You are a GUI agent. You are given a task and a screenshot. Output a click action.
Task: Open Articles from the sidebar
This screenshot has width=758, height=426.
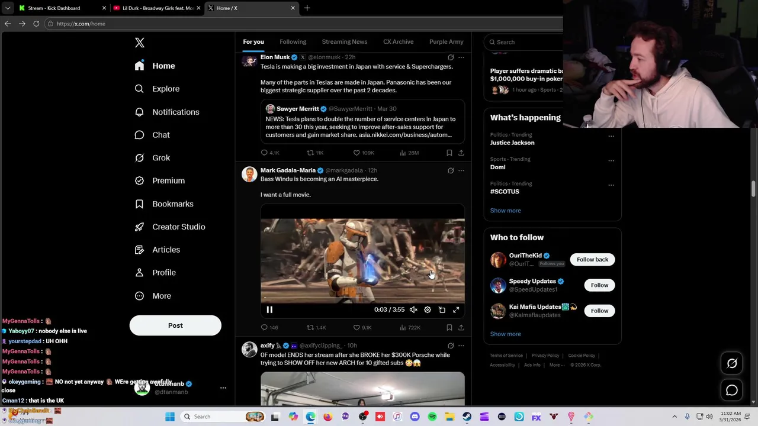coord(158,250)
